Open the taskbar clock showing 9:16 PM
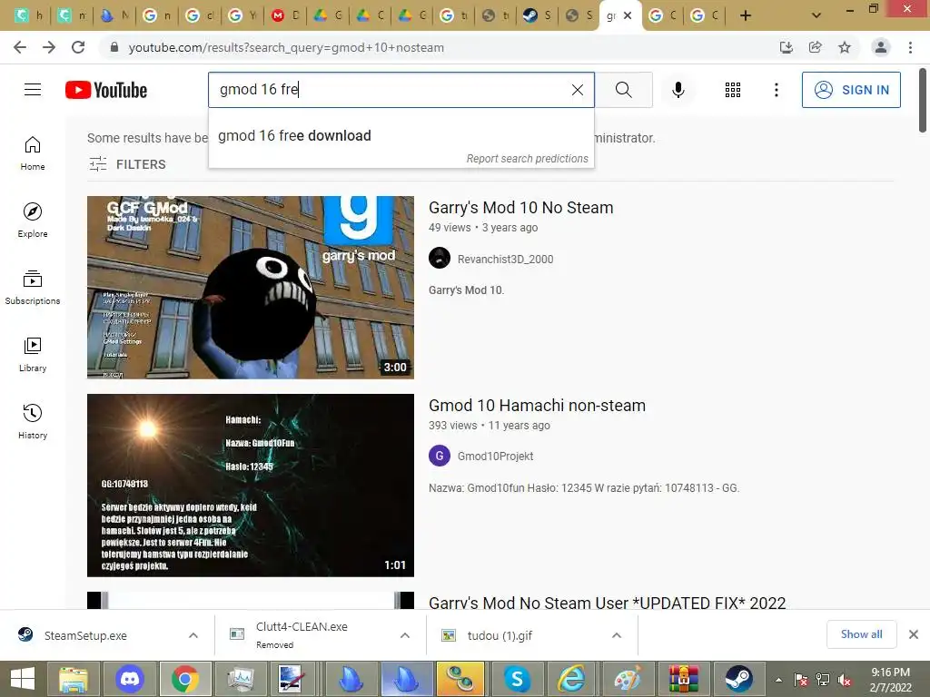This screenshot has width=930, height=697. pyautogui.click(x=890, y=679)
